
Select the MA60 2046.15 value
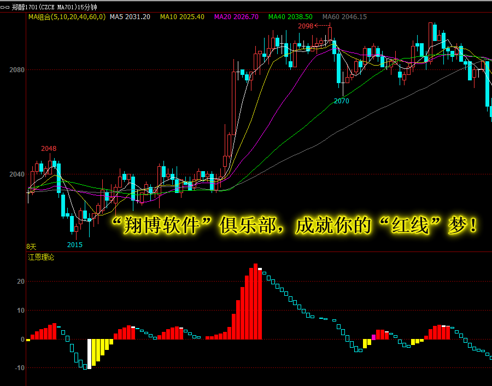coord(344,17)
